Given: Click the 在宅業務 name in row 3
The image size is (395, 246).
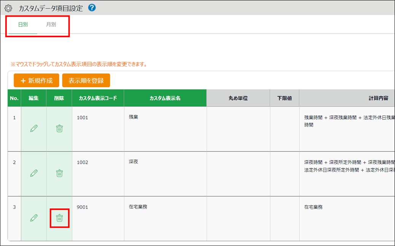Looking at the screenshot, I should (138, 207).
